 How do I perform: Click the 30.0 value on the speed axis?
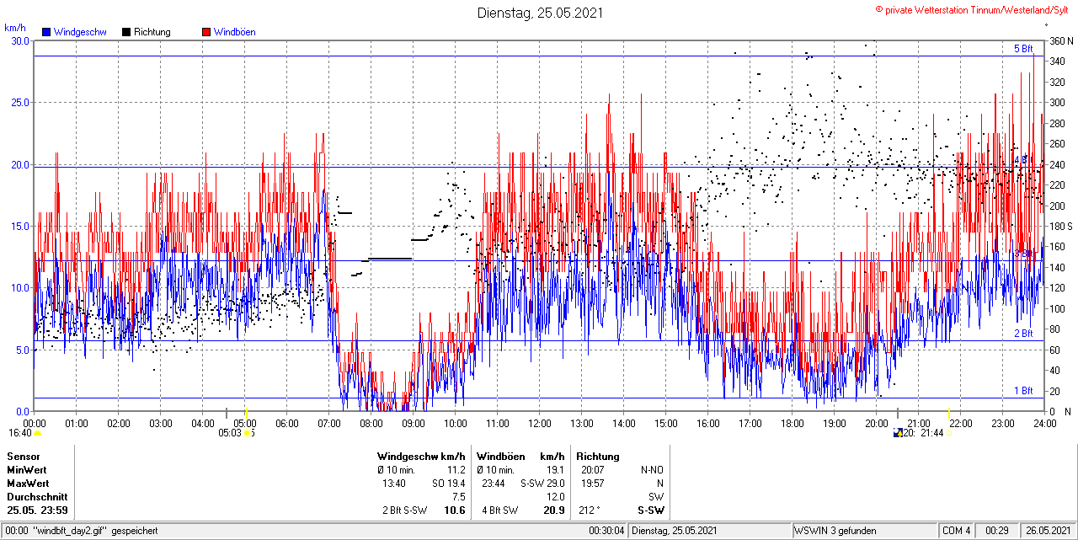[19, 40]
